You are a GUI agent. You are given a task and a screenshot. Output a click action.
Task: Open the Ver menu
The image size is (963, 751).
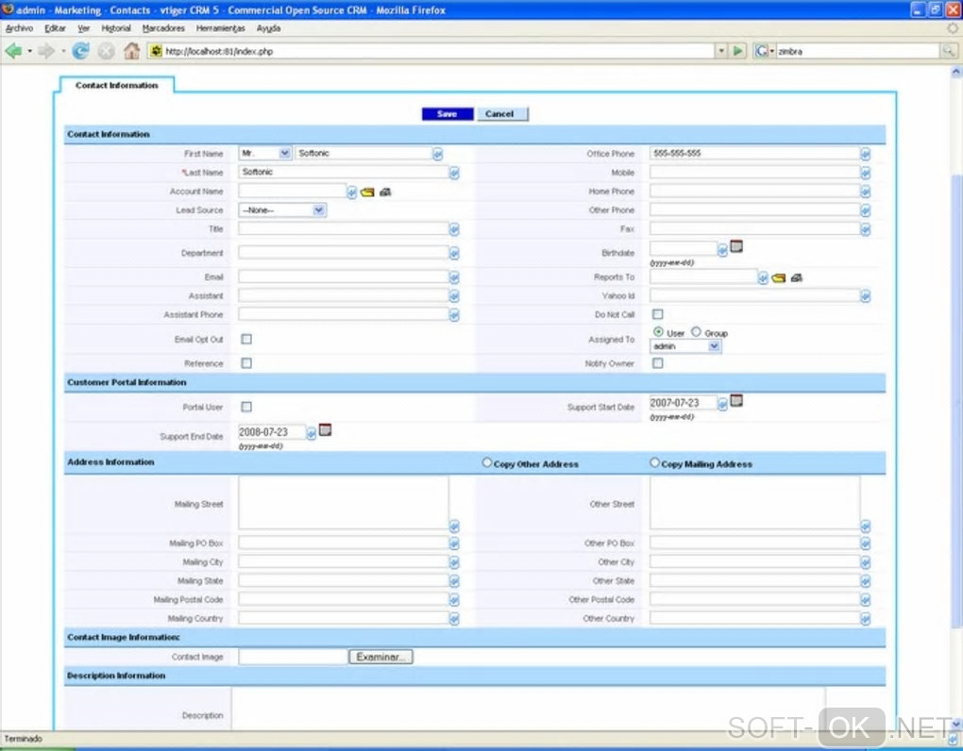(x=83, y=28)
